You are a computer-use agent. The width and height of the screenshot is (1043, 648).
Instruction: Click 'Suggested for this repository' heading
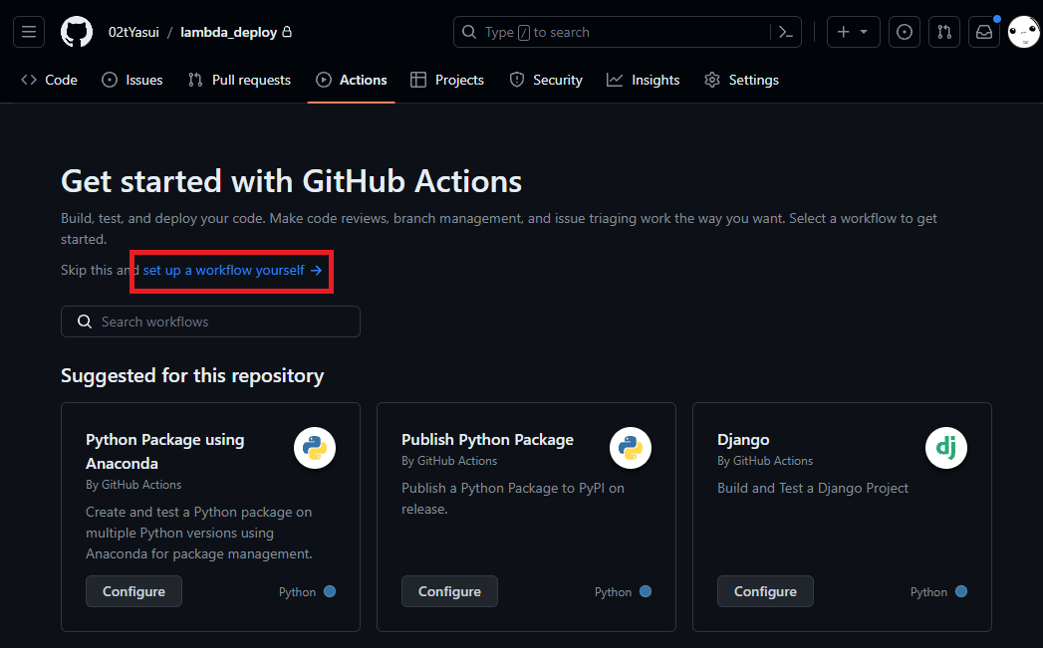(x=192, y=376)
